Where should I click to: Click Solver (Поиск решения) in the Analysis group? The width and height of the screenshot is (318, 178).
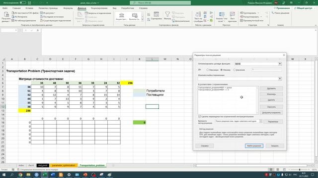(x=280, y=13)
